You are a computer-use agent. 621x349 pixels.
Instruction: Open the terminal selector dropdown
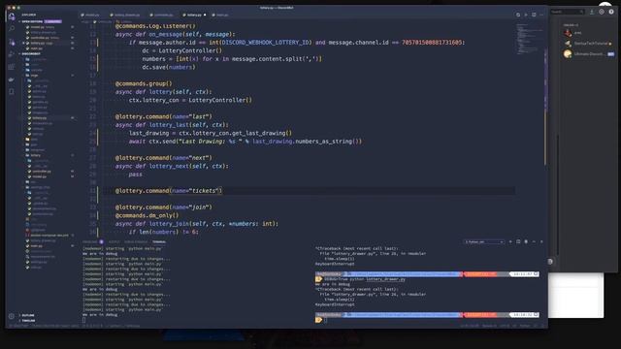[484, 241]
